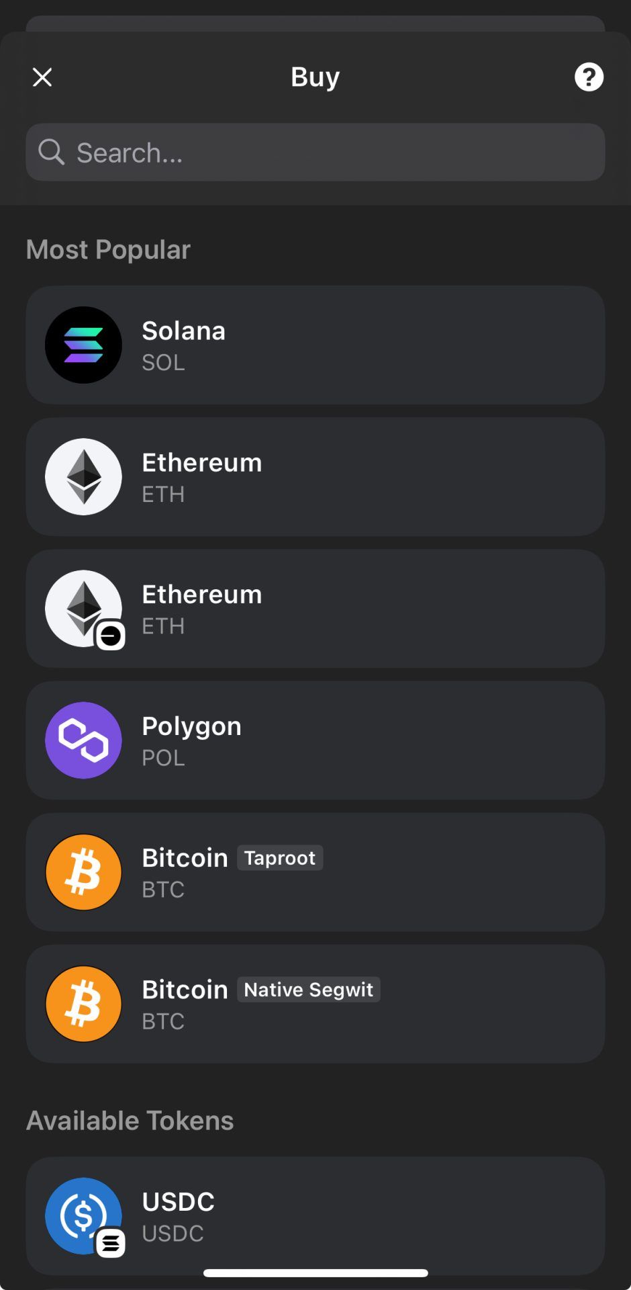The height and width of the screenshot is (1290, 631).
Task: Tap the magnifying glass search icon
Action: tap(51, 153)
